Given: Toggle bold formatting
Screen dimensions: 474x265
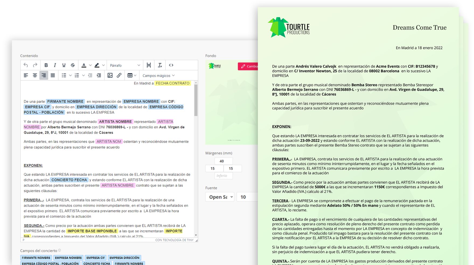Looking at the screenshot, I should (46, 65).
